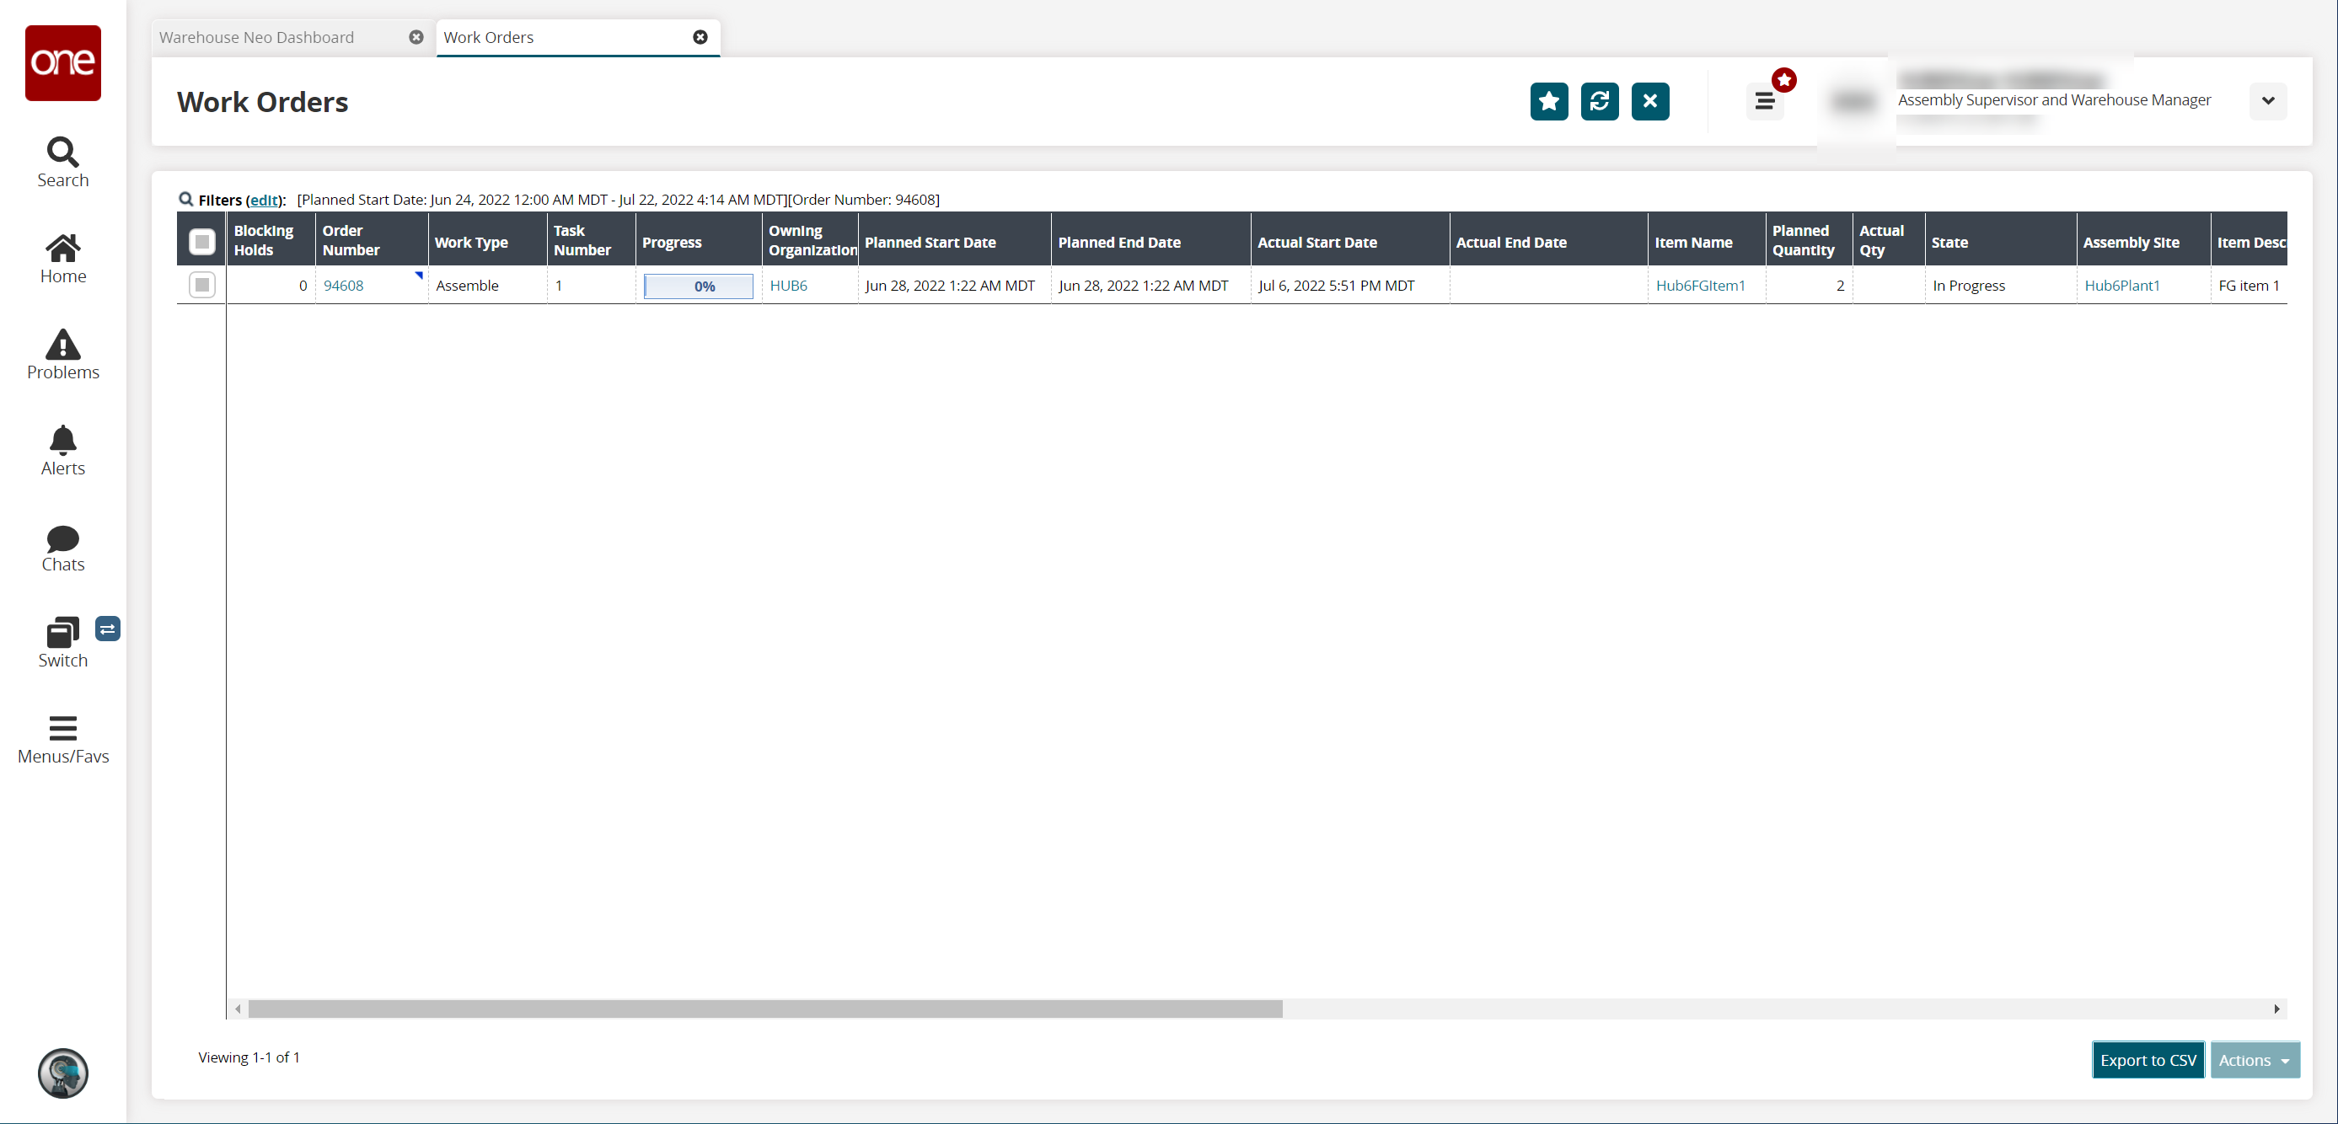Click Export to CSV button
The image size is (2338, 1124).
click(x=2148, y=1060)
